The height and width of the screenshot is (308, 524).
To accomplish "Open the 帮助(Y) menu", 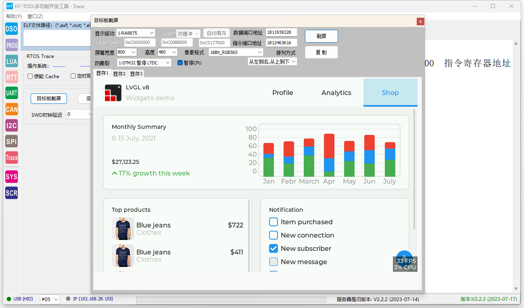I will coord(14,17).
